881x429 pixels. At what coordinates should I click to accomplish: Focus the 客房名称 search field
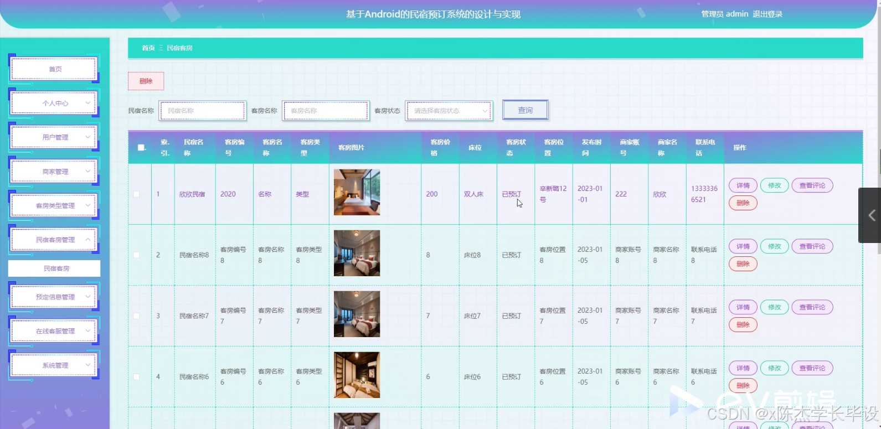(326, 111)
